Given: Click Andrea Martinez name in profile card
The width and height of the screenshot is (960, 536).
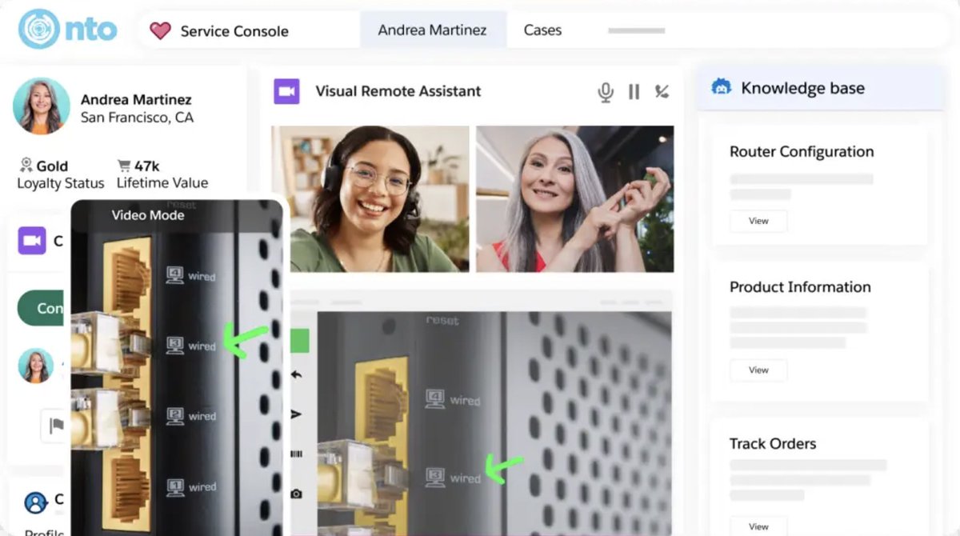Looking at the screenshot, I should click(x=136, y=100).
